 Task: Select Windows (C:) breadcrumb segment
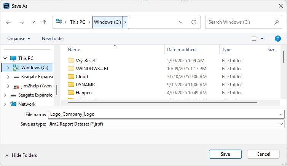pos(107,22)
